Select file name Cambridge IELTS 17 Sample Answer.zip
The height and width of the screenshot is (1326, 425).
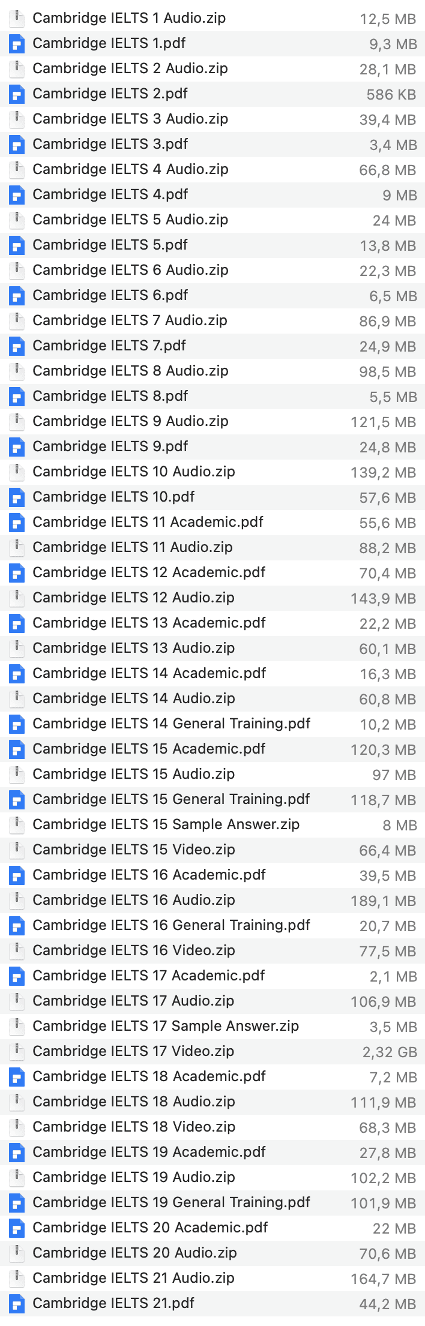[166, 1026]
